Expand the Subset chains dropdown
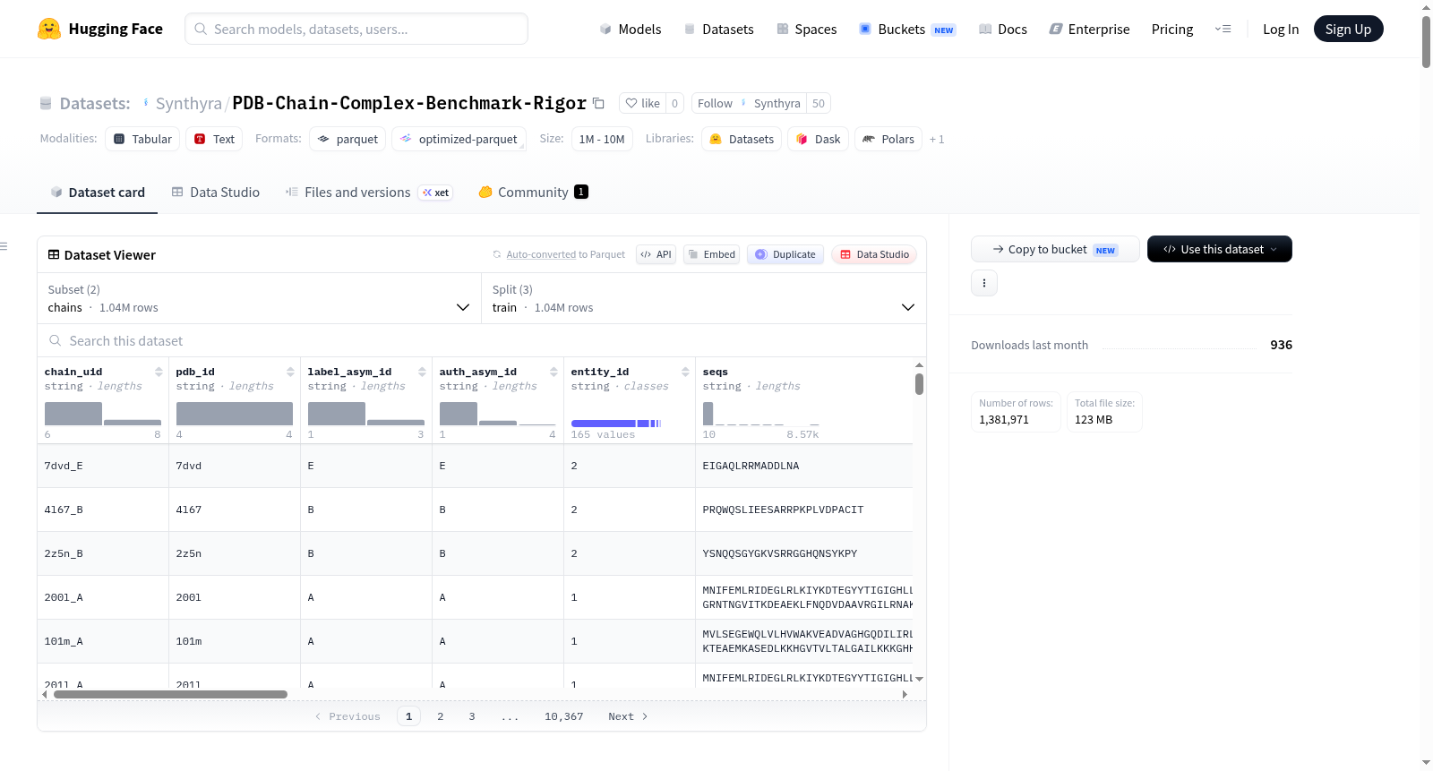1433x771 pixels. pyautogui.click(x=259, y=298)
